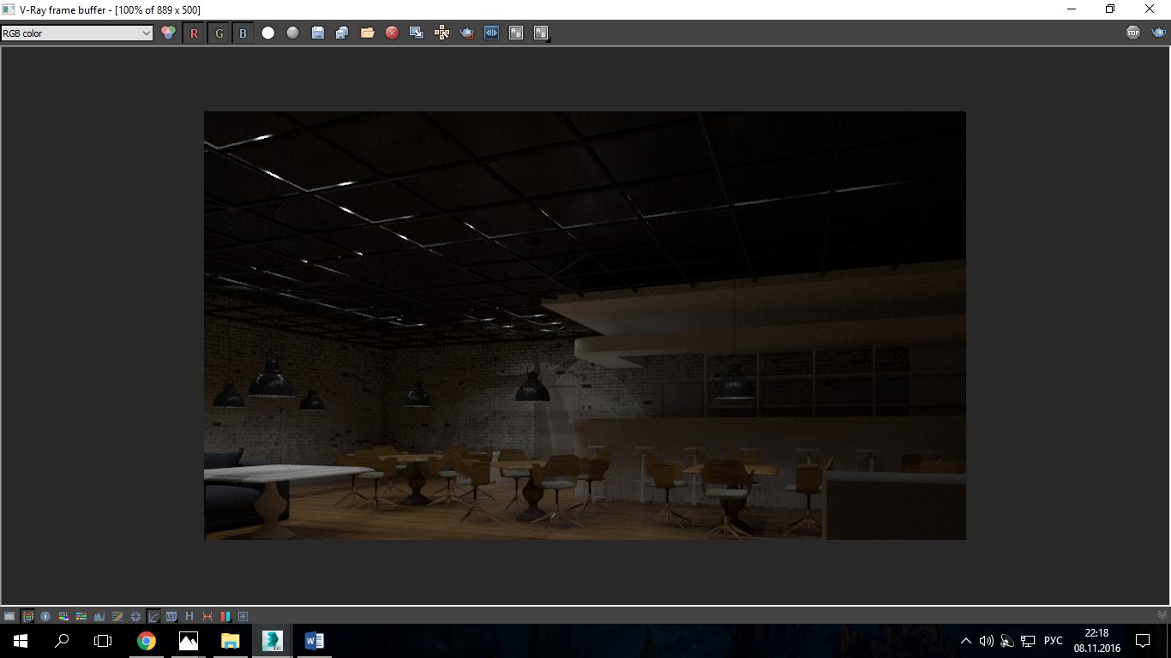The height and width of the screenshot is (658, 1171).
Task: Toggle track mouse while rendering
Action: point(441,33)
